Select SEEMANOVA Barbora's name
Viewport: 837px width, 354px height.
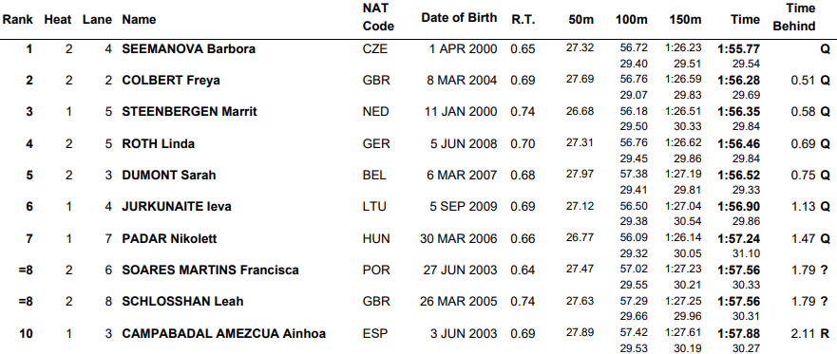tap(188, 49)
